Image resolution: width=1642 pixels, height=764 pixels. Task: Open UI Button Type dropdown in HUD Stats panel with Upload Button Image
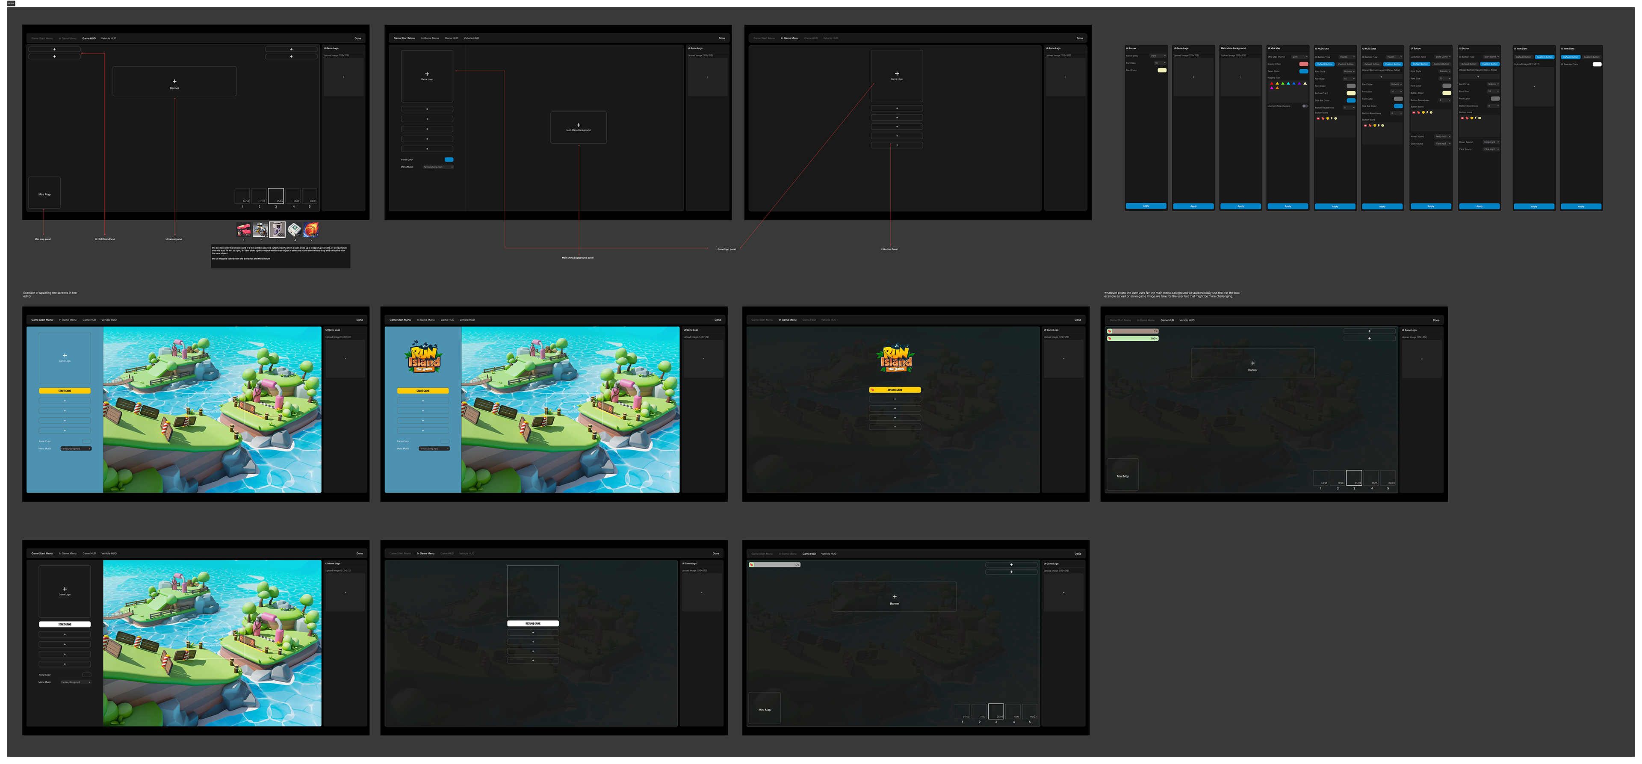pos(1394,57)
